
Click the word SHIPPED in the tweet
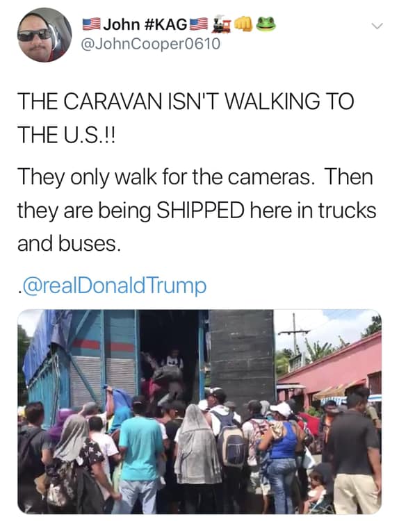click(x=200, y=210)
